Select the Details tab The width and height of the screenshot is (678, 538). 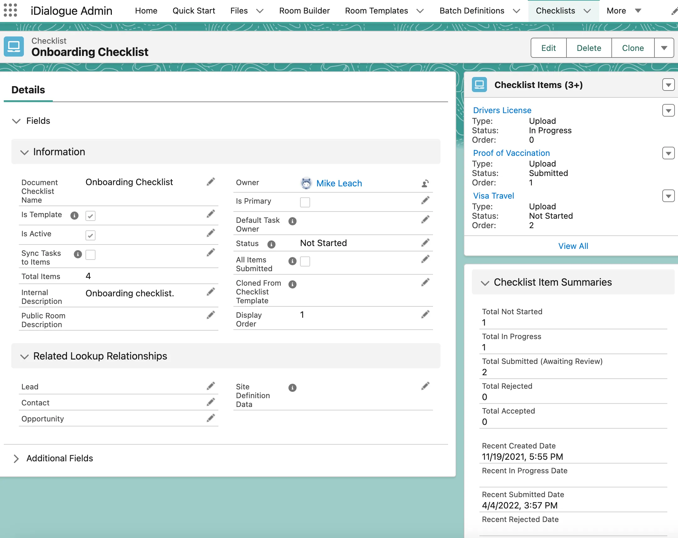pyautogui.click(x=28, y=90)
